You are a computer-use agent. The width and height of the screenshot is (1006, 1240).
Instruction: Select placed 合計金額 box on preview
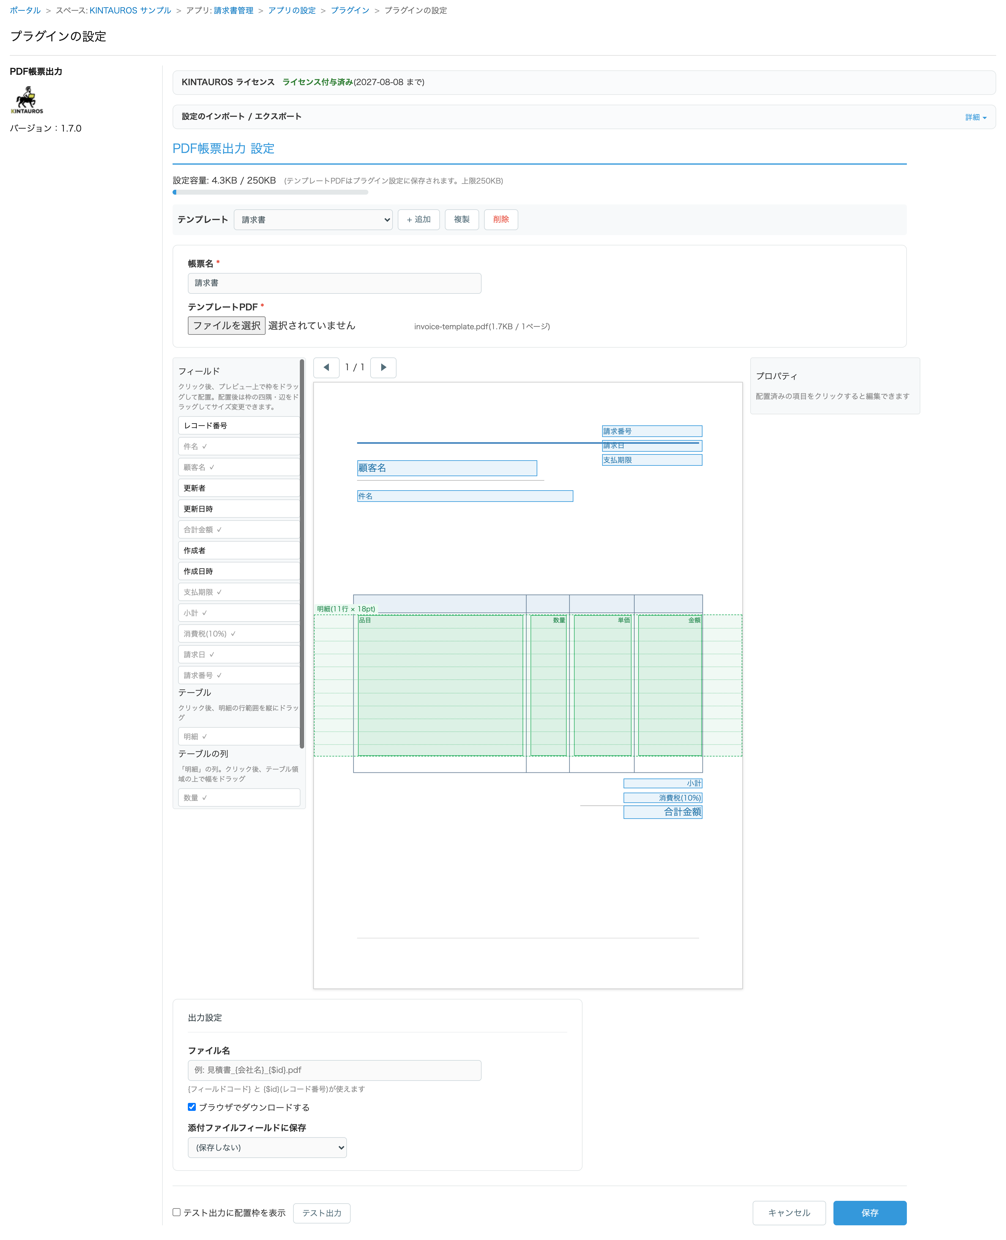[663, 812]
